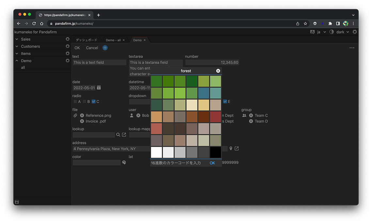
Task: Click the three-dot more options icon
Action: pos(352,48)
